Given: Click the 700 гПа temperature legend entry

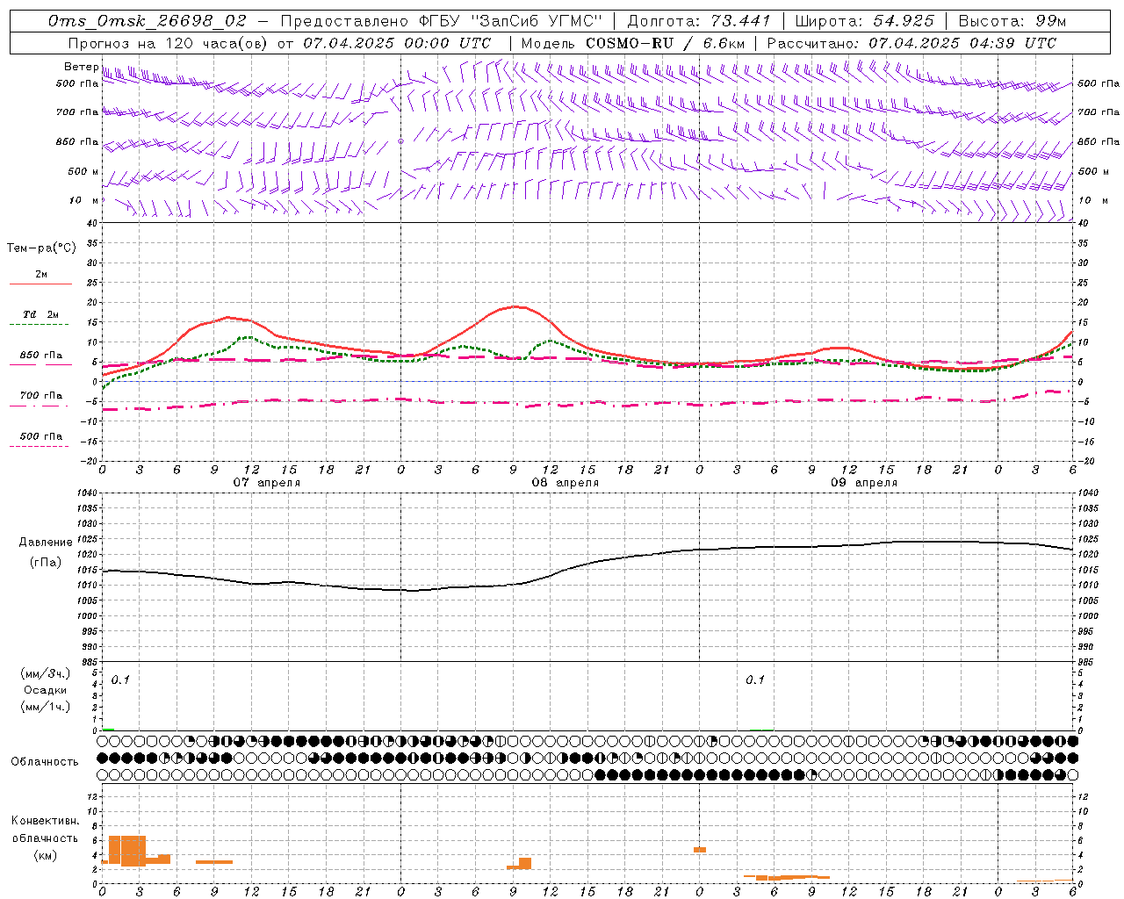Looking at the screenshot, I should coord(41,395).
